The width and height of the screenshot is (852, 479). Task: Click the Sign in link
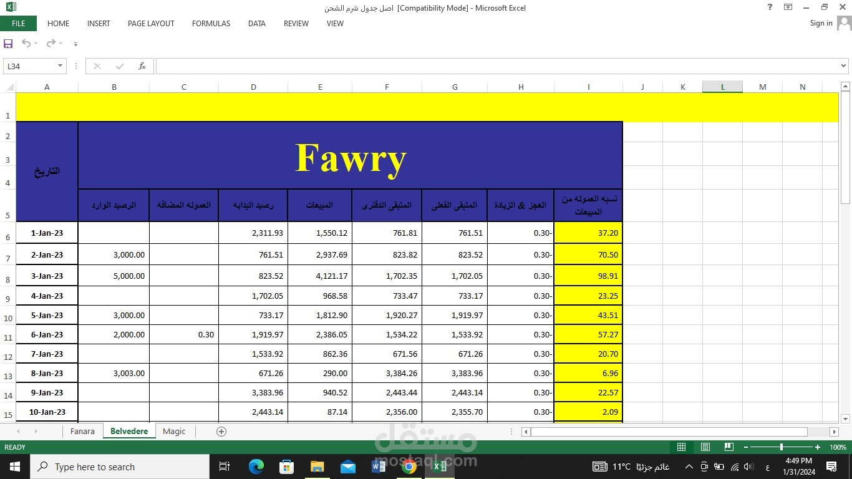[x=821, y=23]
